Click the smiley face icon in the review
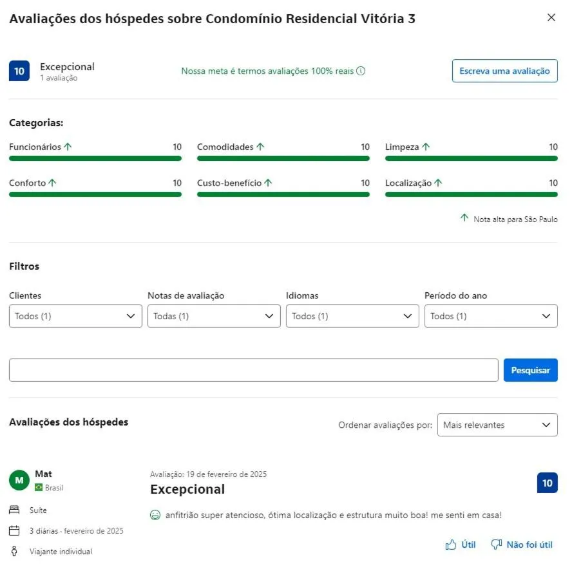 pos(155,516)
